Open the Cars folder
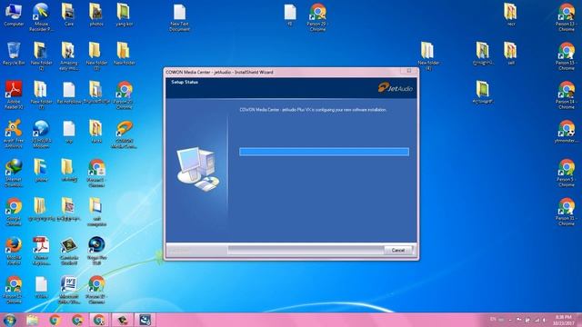The image size is (582, 327). (x=69, y=15)
